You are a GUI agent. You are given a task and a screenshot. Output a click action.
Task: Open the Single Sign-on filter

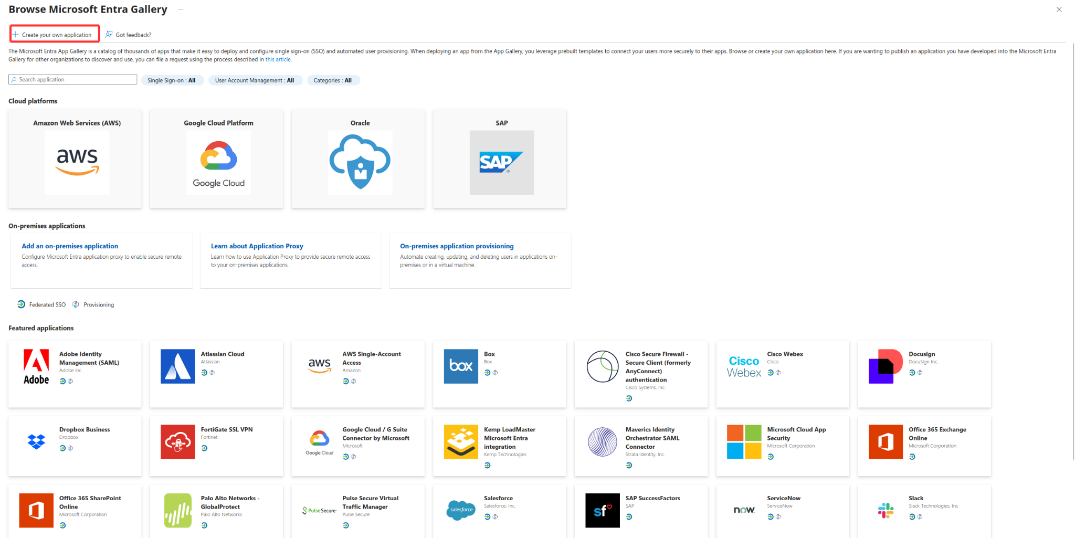[172, 80]
